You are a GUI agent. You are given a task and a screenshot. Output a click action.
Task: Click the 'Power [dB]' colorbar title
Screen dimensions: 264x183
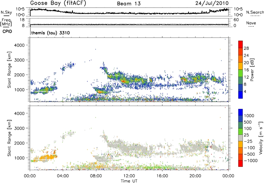pos(252,70)
